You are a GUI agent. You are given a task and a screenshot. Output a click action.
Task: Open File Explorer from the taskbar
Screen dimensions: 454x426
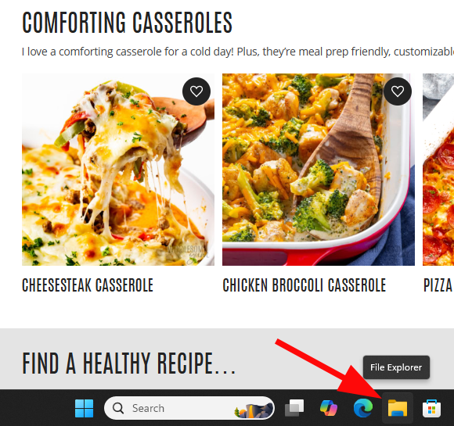click(398, 408)
